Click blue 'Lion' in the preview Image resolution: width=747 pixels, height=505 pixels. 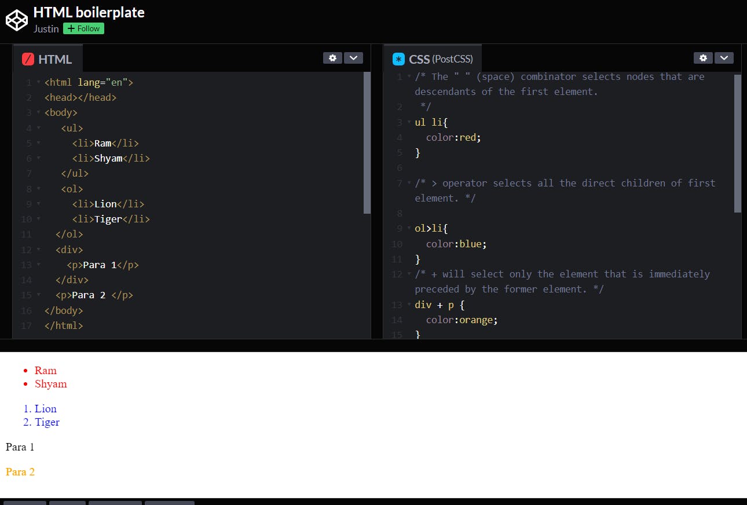click(x=46, y=408)
